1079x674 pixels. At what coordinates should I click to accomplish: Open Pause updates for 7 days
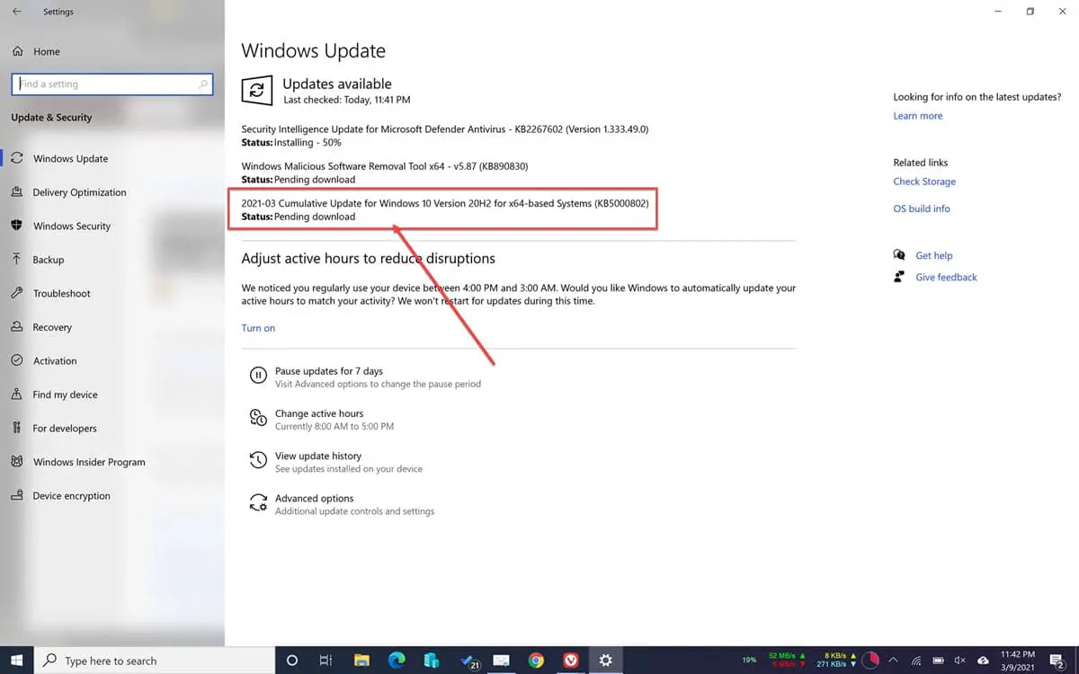378,377
